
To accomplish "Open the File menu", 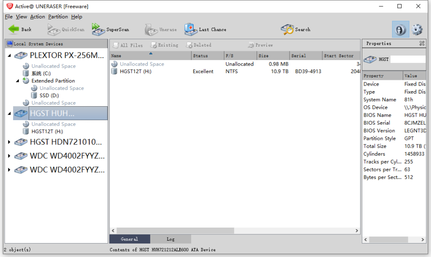I will (x=8, y=17).
